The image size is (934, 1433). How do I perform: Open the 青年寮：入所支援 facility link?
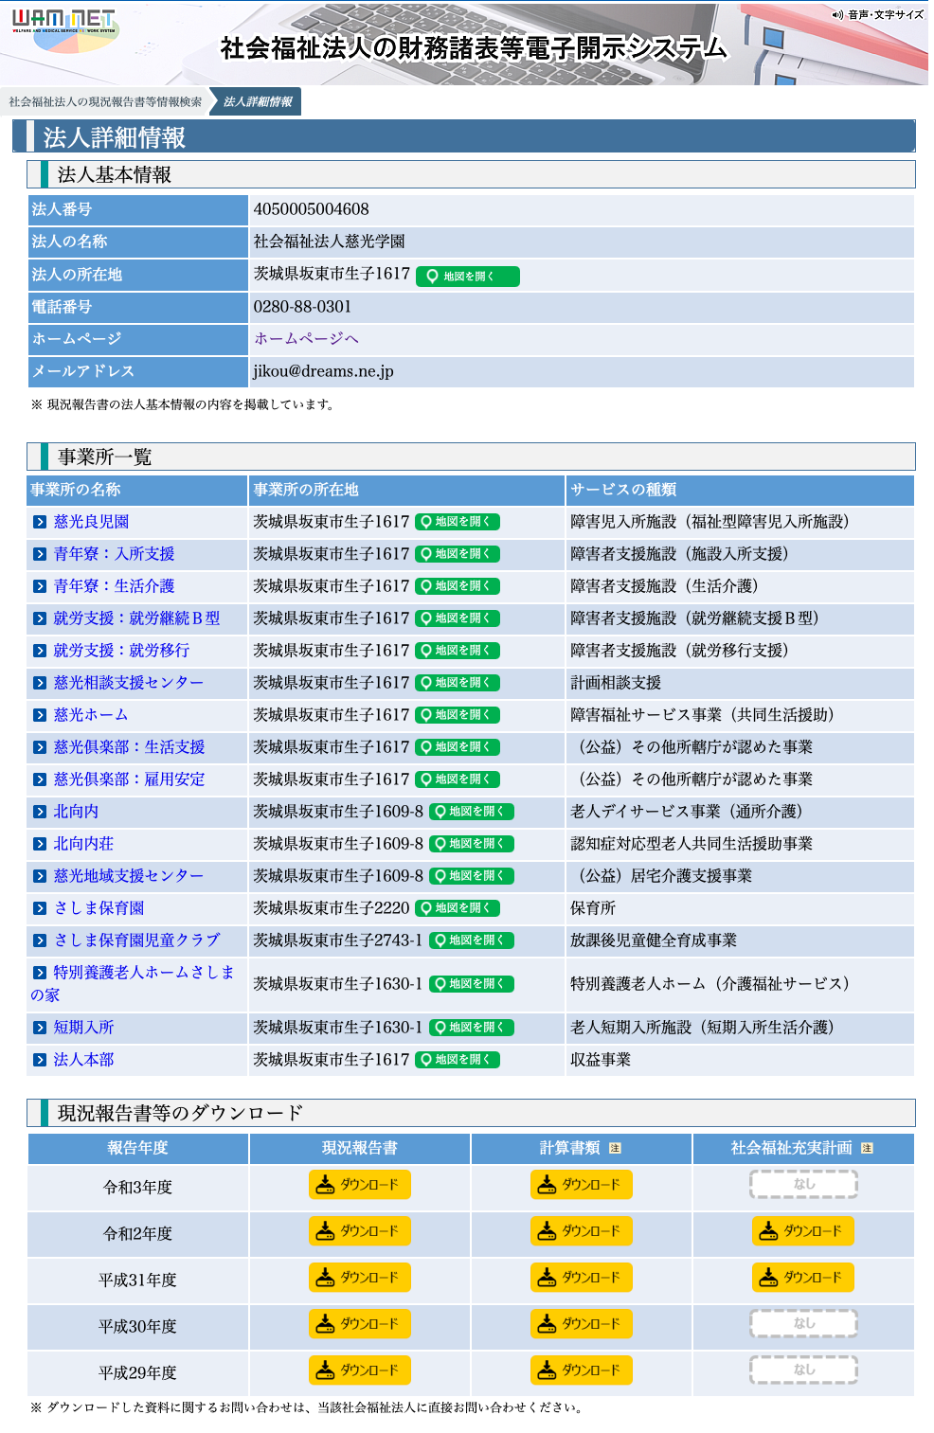(x=114, y=554)
